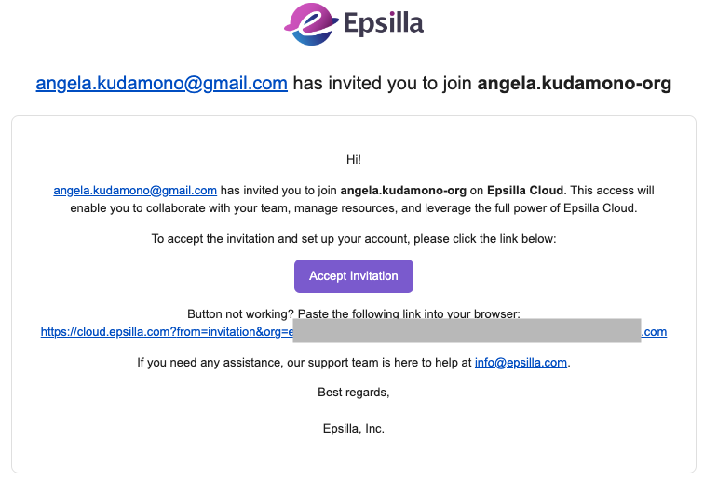The height and width of the screenshot is (480, 704).
Task: Click the bold angela.kudamono-org text in the body paragraph
Action: click(x=403, y=191)
